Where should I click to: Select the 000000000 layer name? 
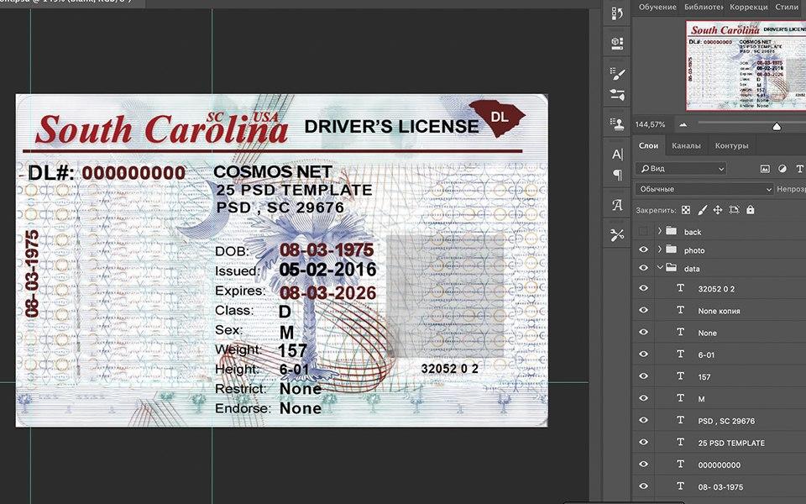pos(720,465)
